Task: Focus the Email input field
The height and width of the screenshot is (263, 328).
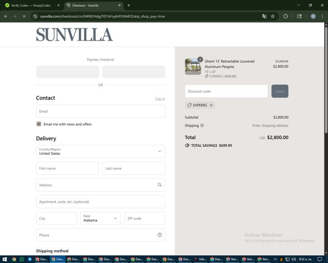Action: point(100,111)
